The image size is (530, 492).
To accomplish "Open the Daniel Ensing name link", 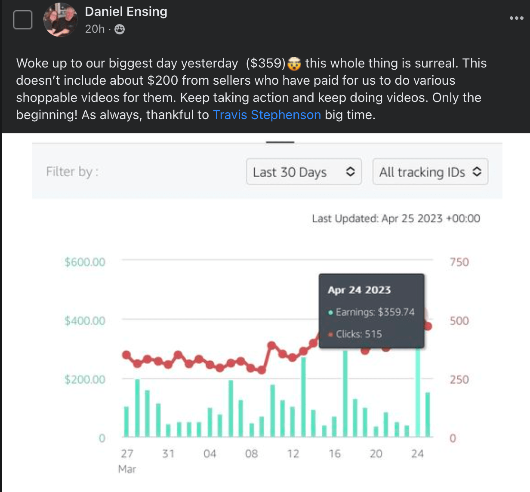I will (126, 12).
